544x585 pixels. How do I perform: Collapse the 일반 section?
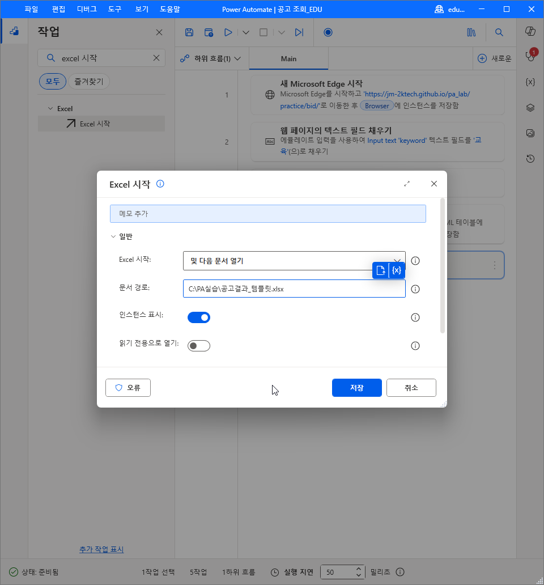(113, 236)
